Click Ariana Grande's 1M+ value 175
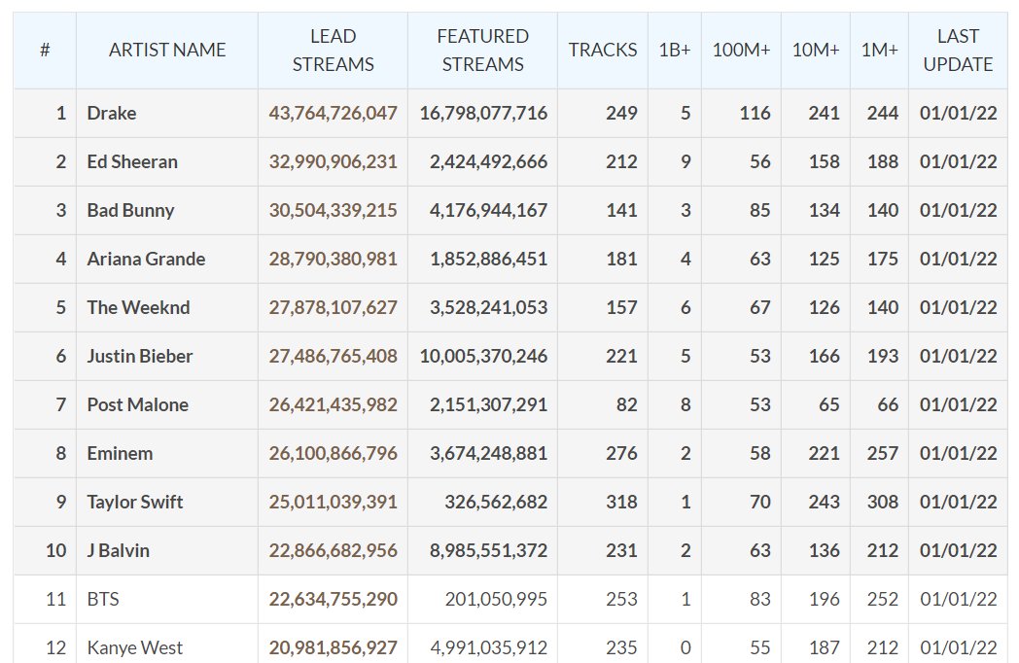1019x663 pixels. 883,259
